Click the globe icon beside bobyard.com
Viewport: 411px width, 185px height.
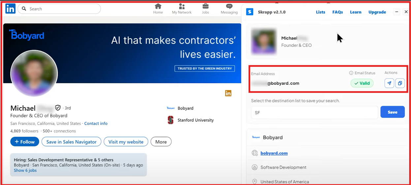[255, 153]
